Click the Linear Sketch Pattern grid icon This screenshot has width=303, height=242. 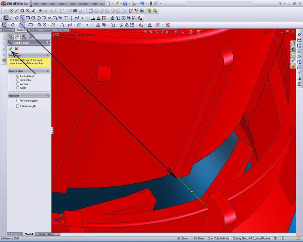(132, 25)
